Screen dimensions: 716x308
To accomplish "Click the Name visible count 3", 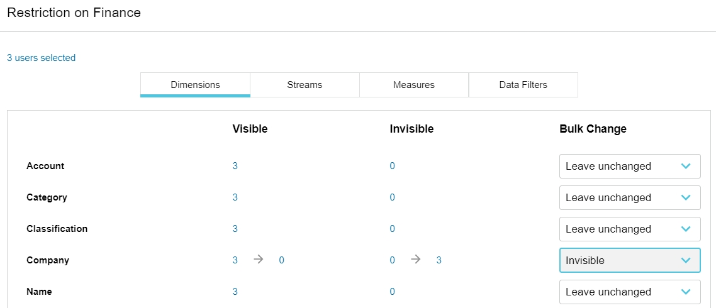I will pos(235,292).
